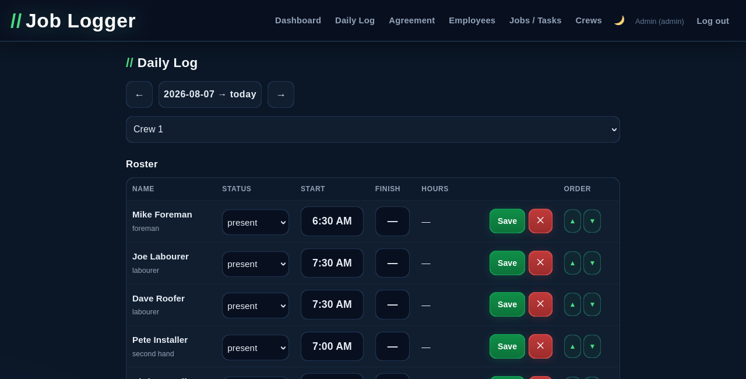Move Mike Foreman down in order
Image resolution: width=746 pixels, height=379 pixels.
click(x=592, y=221)
